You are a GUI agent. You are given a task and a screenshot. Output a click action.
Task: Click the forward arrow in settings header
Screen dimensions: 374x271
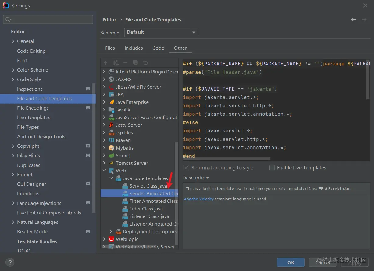tap(364, 19)
